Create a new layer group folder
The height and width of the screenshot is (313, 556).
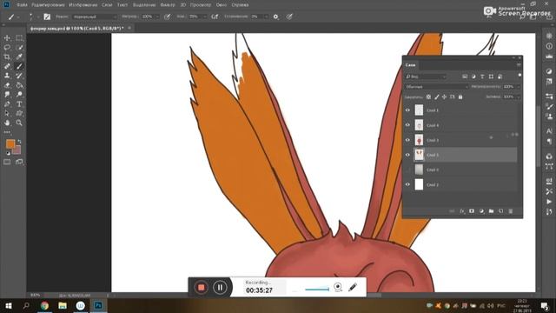[x=491, y=211]
